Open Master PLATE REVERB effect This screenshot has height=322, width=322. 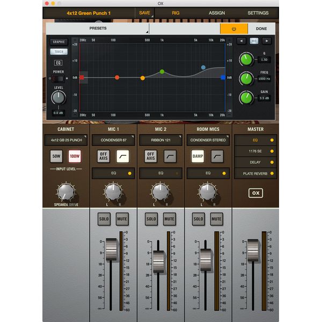255,173
